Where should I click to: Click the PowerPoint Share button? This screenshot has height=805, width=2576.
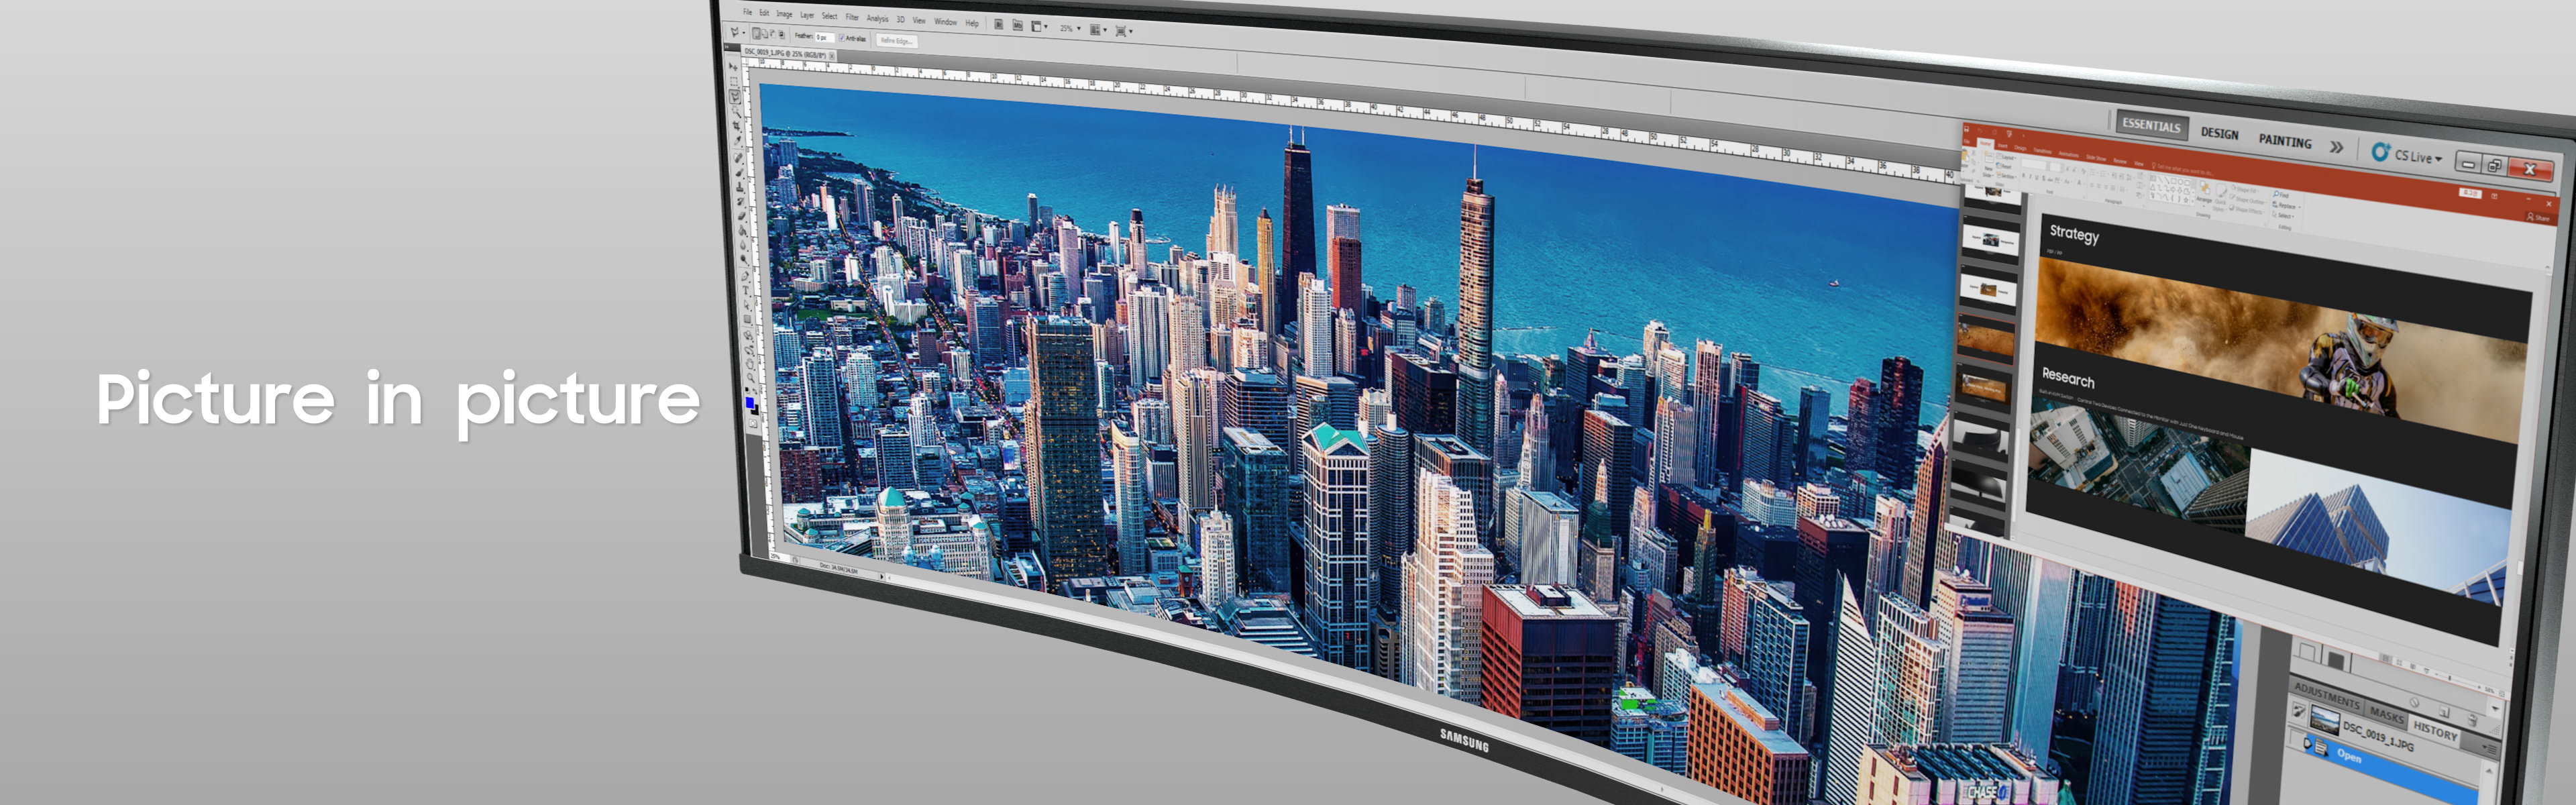pyautogui.click(x=2540, y=218)
